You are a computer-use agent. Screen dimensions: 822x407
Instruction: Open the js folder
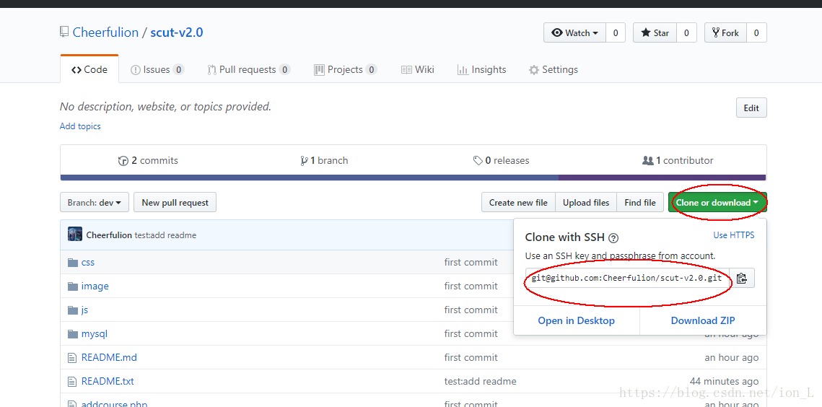85,310
